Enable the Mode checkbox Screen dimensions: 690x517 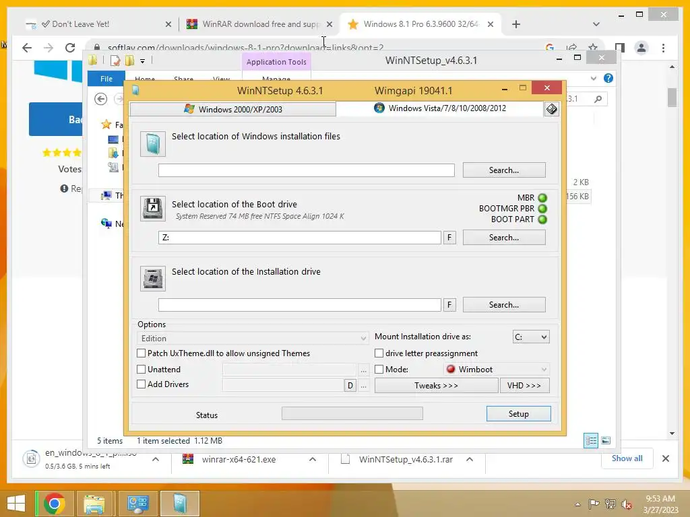[379, 370]
